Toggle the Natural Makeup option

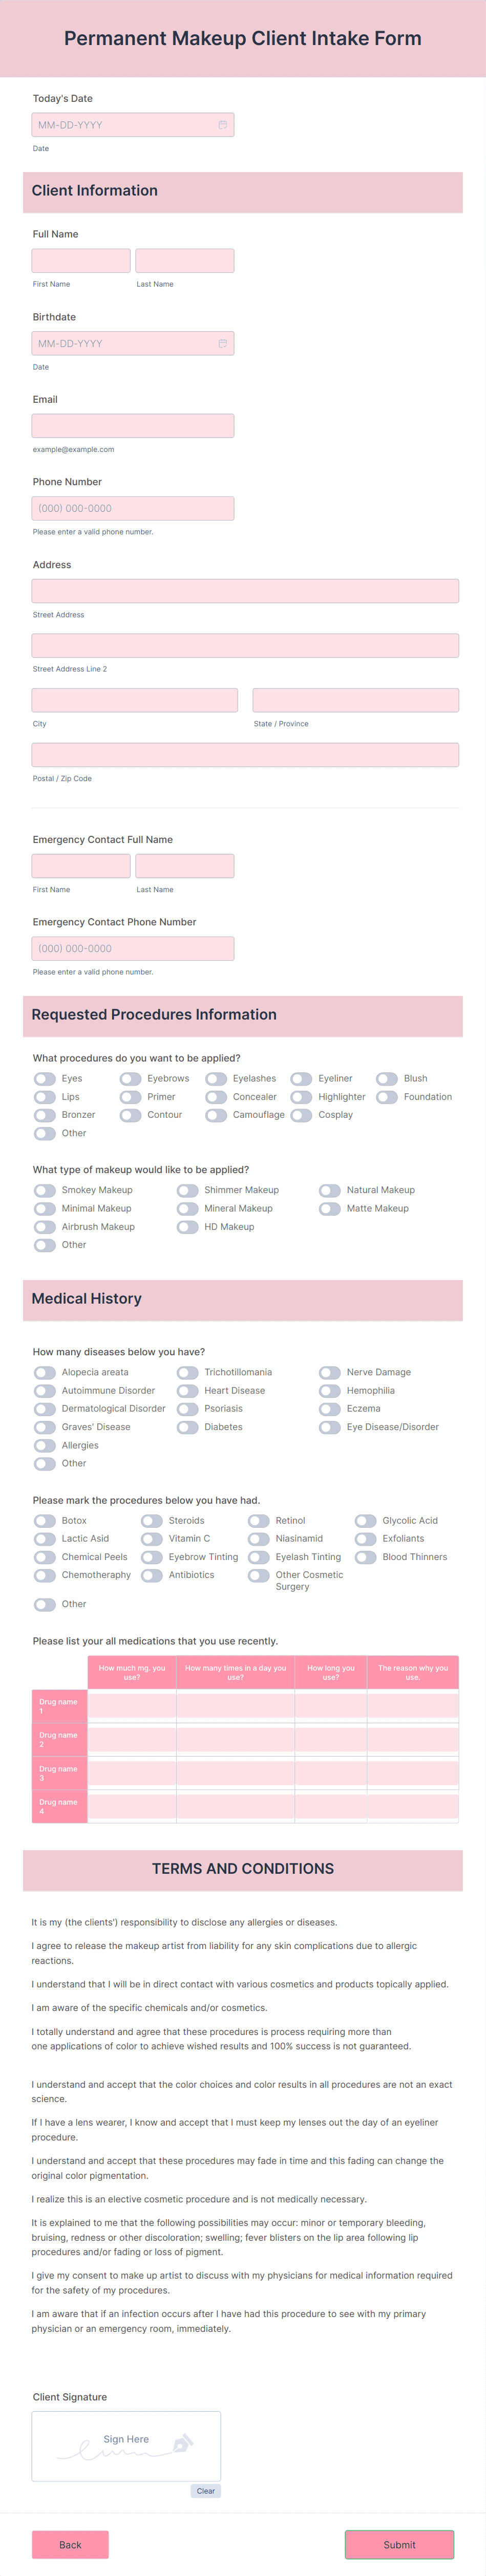(329, 1190)
